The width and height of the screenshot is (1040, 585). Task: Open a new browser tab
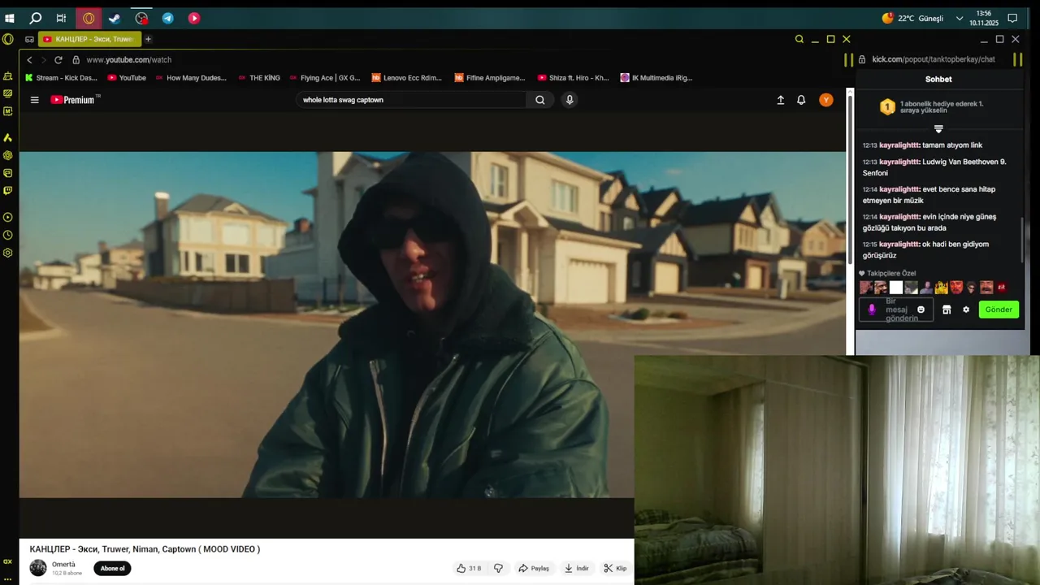(148, 39)
